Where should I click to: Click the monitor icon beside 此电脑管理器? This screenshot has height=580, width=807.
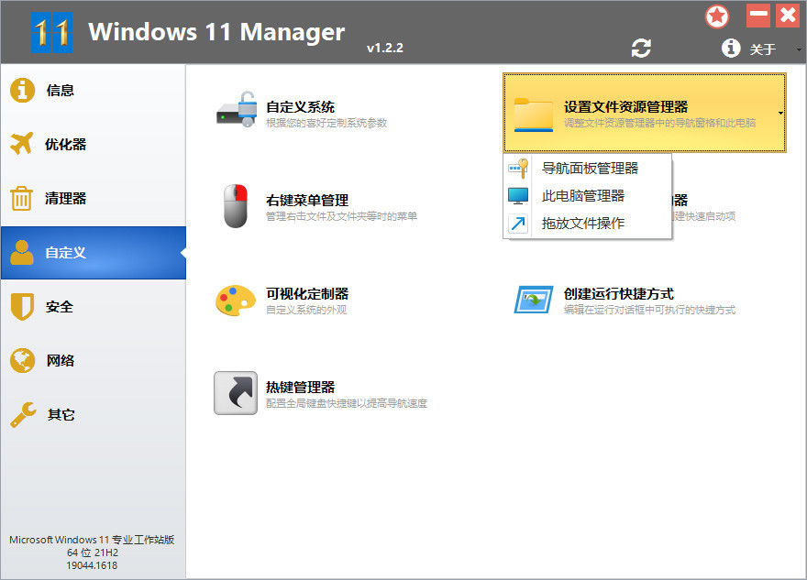(x=518, y=196)
